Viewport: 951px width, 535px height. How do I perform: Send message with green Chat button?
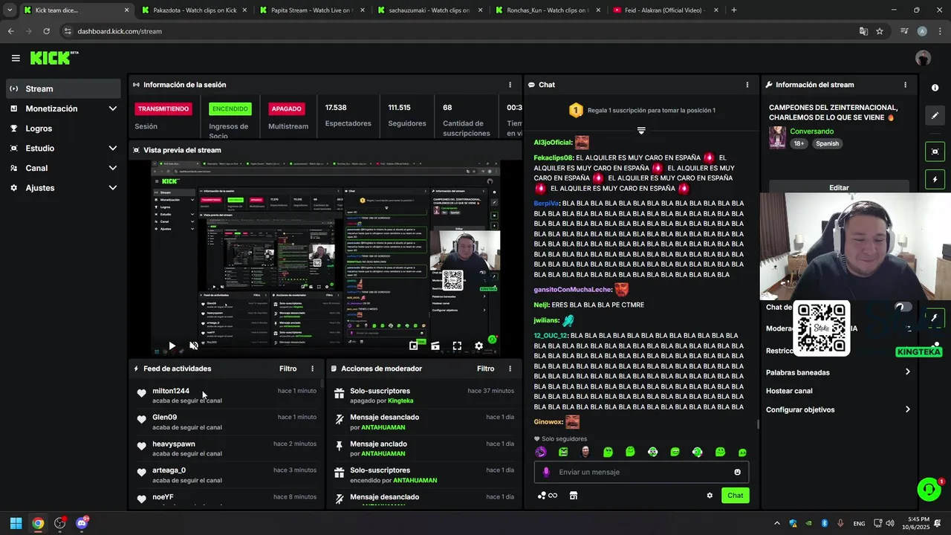point(735,496)
